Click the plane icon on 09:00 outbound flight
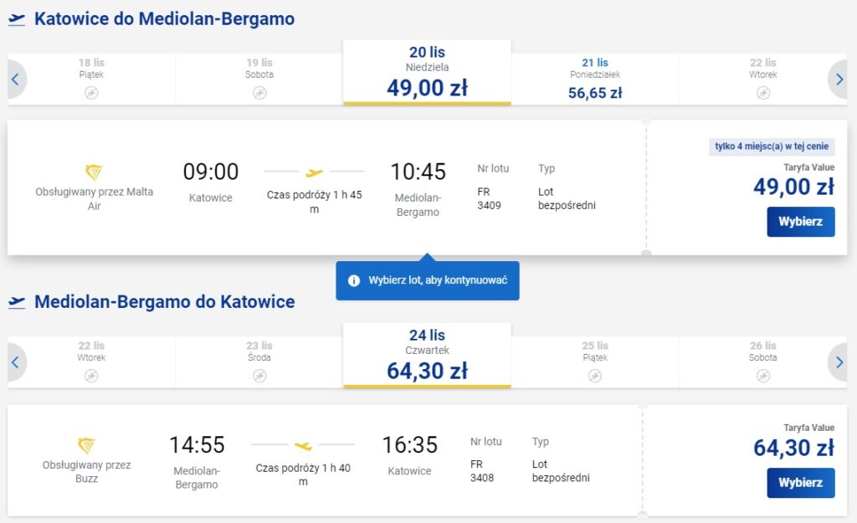 coord(314,173)
